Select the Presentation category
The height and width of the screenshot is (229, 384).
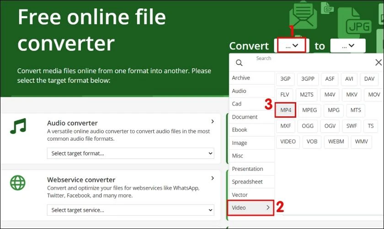[252, 169]
